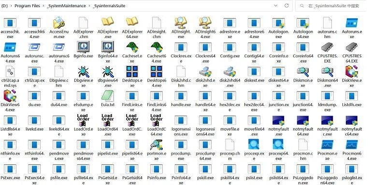Viewport: 370px width, 185px height.
Task: Select the portmon.exe icon
Action: 157,145
